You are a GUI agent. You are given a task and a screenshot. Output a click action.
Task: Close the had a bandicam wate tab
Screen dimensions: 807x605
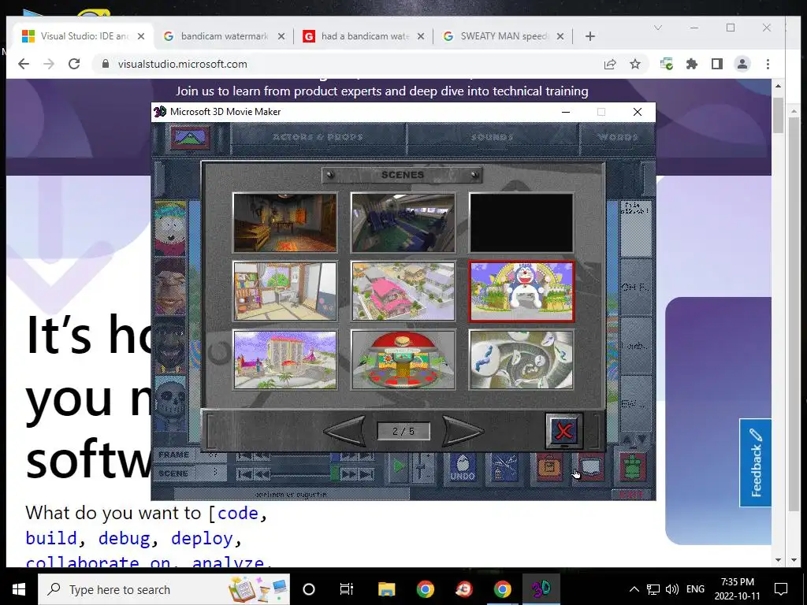(x=421, y=36)
